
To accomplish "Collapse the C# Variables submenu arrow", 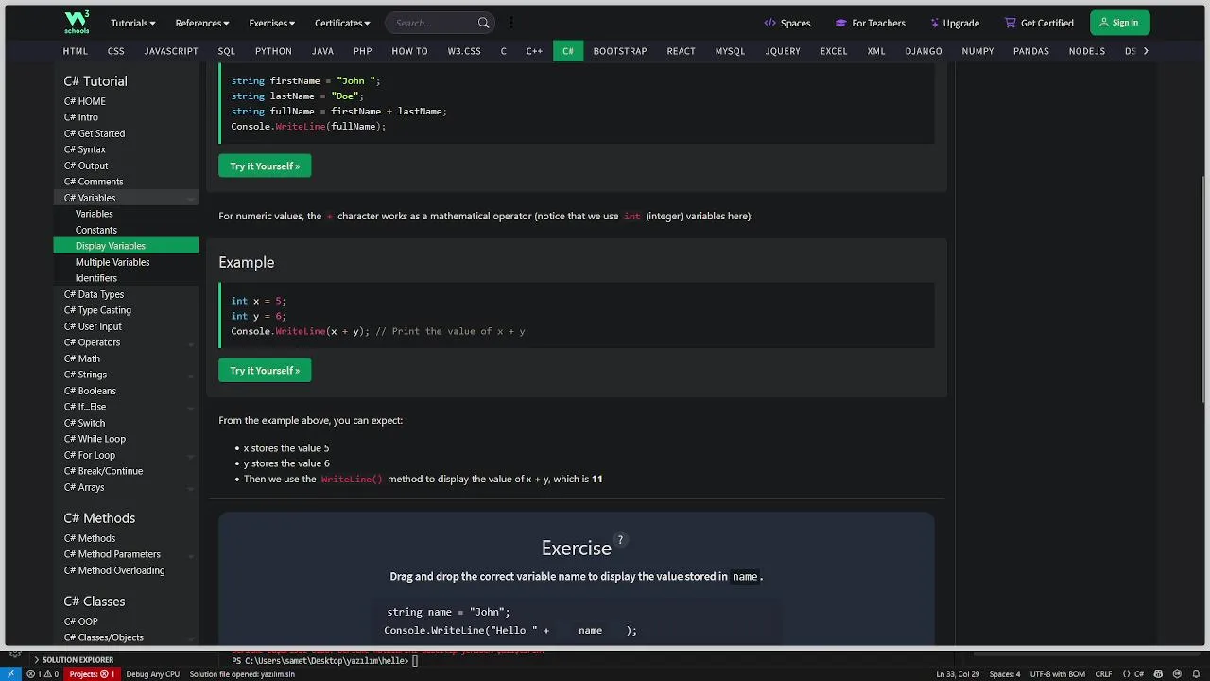I will point(191,199).
